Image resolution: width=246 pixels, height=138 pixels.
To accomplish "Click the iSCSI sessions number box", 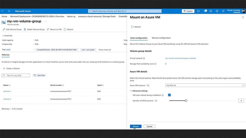I will pos(241,100).
